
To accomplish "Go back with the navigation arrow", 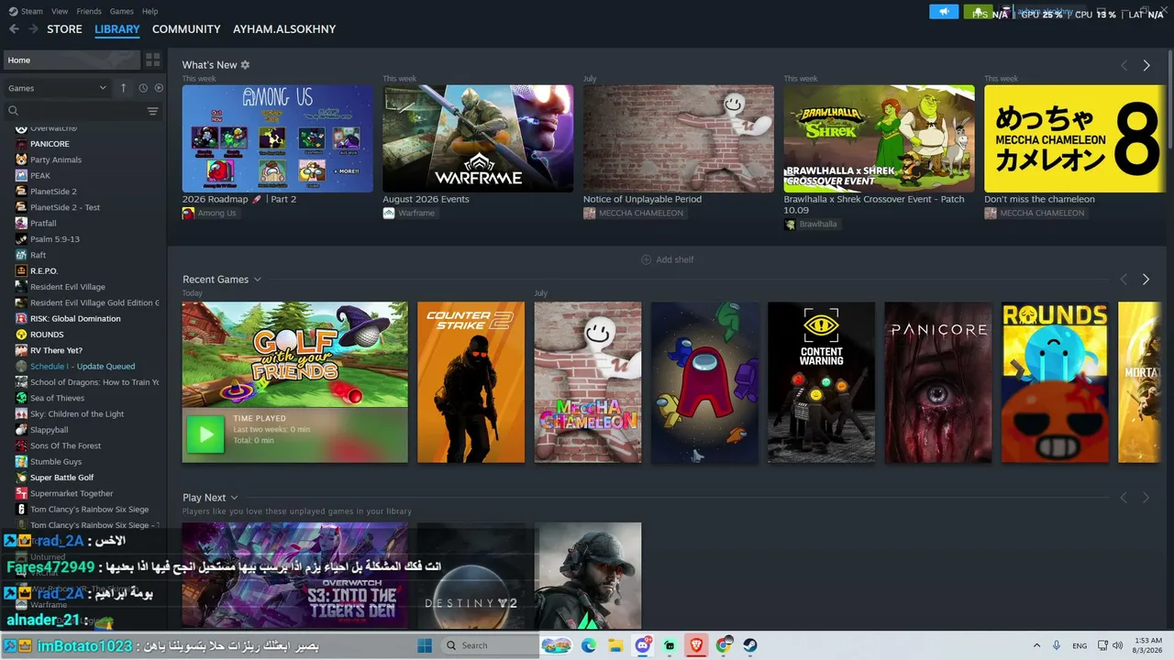I will (x=14, y=29).
